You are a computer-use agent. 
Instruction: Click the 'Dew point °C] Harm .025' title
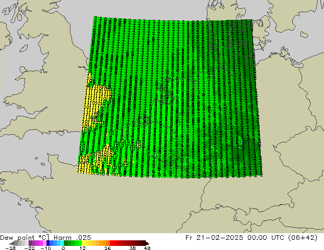coord(45,238)
